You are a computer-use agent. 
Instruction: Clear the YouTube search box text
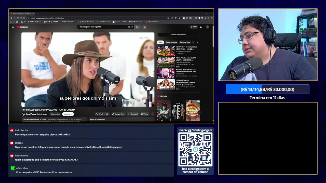132,27
